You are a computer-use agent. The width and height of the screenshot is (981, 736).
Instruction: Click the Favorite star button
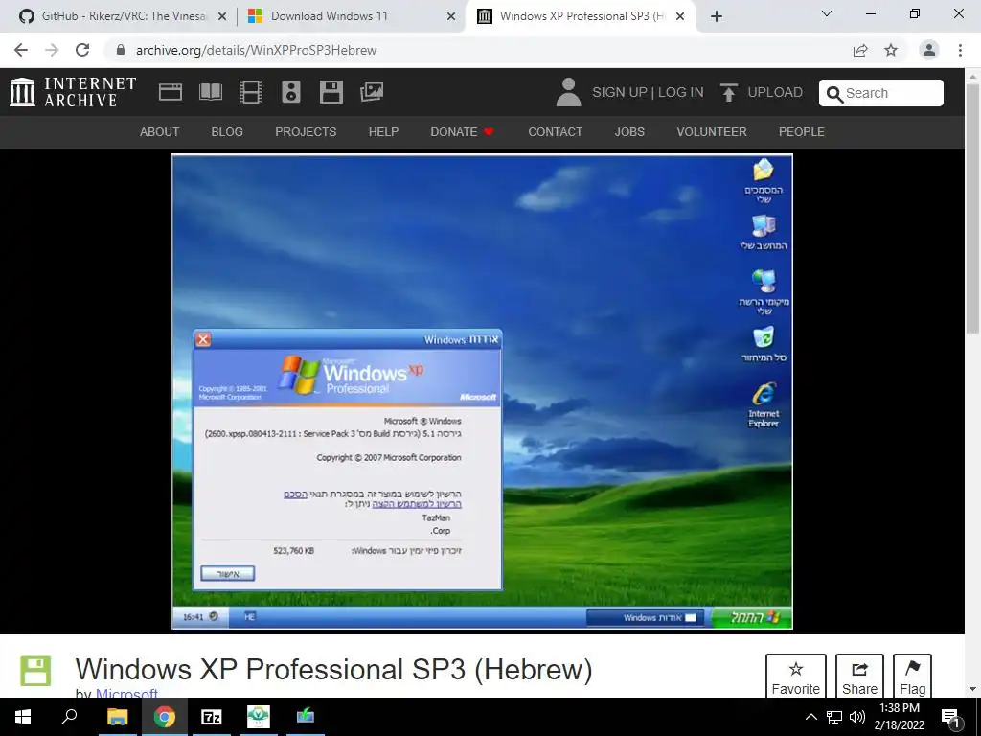click(x=796, y=678)
